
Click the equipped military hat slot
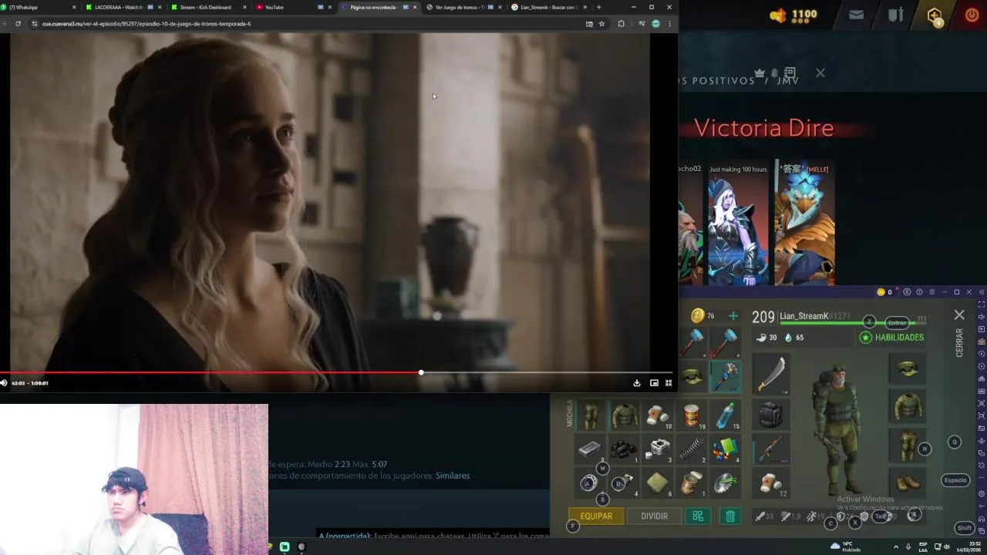pos(908,369)
